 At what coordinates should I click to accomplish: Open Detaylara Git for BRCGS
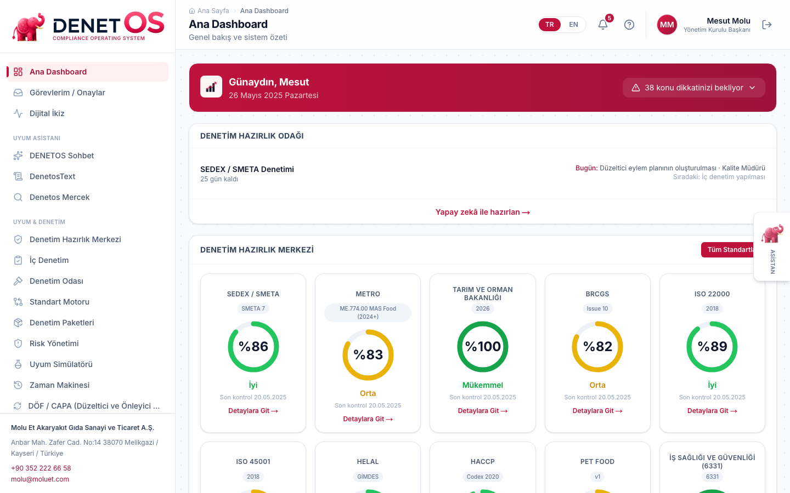coord(597,411)
